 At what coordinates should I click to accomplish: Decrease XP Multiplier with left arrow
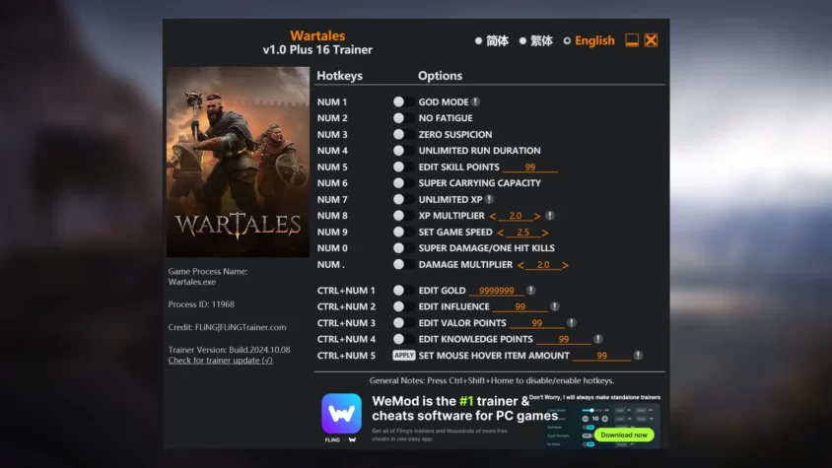tap(493, 216)
